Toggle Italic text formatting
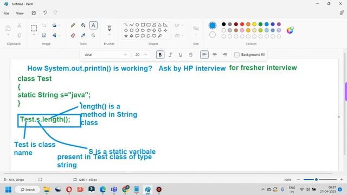The image size is (347, 195). (170, 55)
